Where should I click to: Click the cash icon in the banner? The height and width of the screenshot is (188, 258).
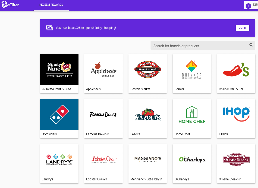[x=49, y=28]
